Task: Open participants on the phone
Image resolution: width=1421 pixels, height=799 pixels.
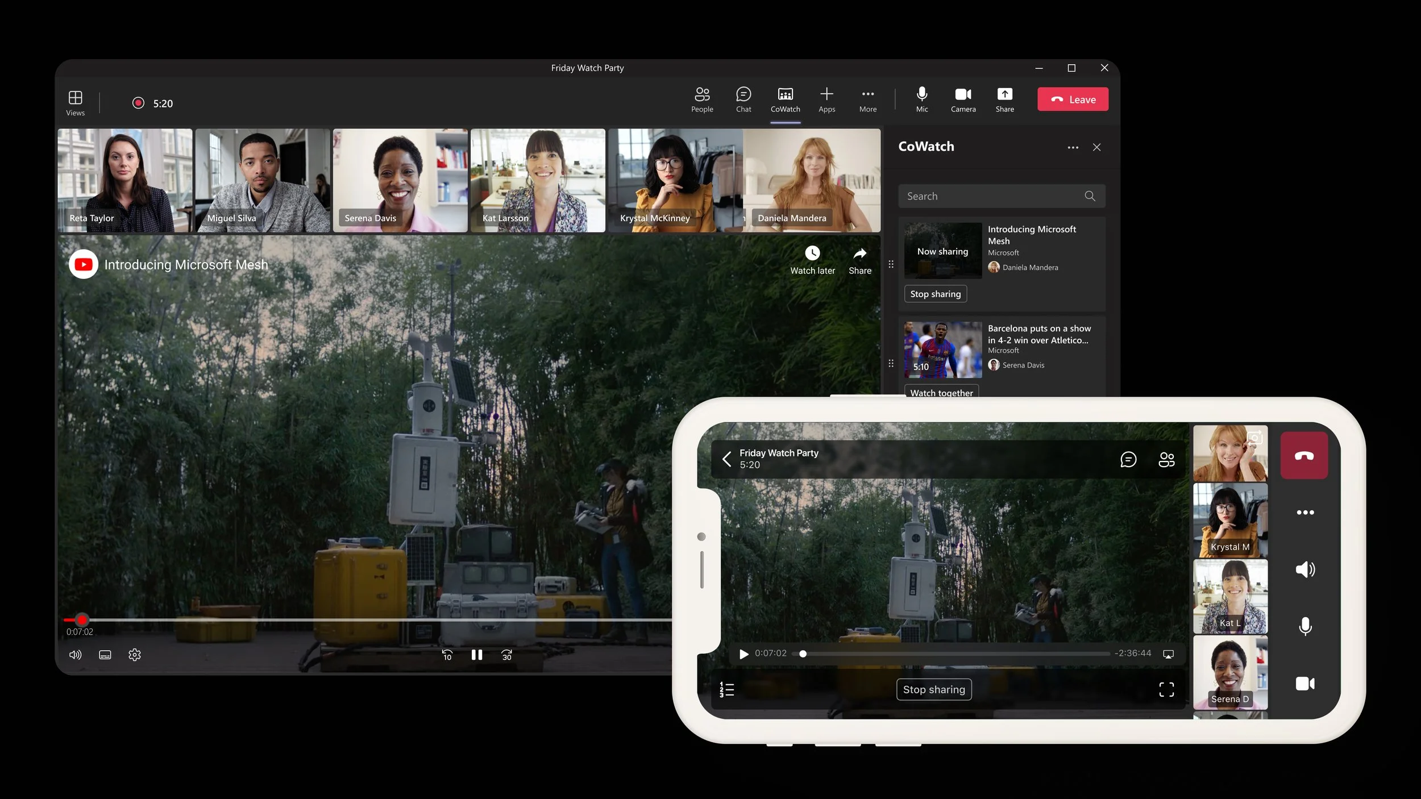Action: 1166,459
